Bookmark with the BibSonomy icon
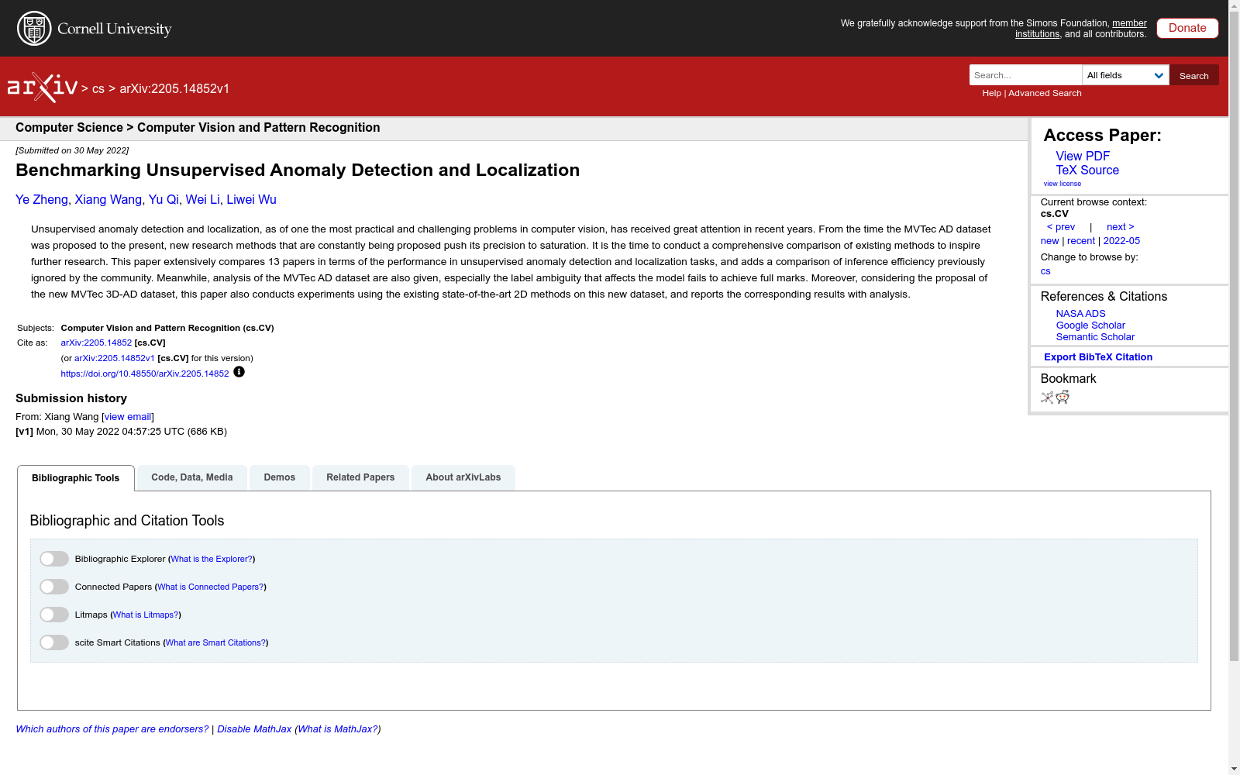This screenshot has height=775, width=1240. coord(1047,398)
